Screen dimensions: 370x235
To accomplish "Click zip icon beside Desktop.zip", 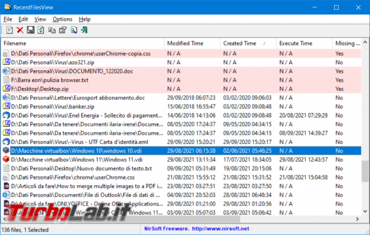I will tap(6, 89).
